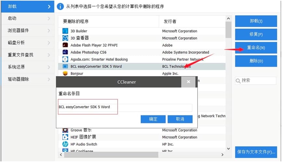Click the Groove 音乐 app icon

(65, 130)
